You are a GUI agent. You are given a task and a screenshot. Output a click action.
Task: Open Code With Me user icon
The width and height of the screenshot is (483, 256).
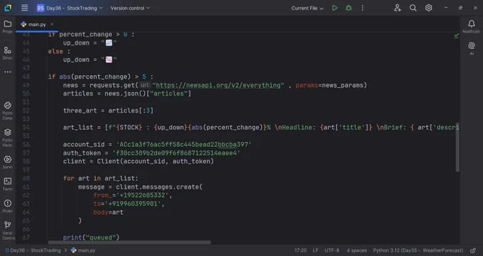tap(397, 8)
